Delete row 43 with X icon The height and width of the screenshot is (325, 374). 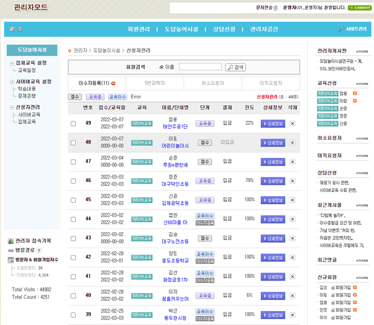(292, 238)
